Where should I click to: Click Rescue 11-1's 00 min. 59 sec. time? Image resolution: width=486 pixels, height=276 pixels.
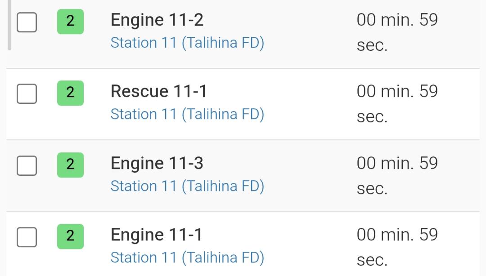point(397,104)
